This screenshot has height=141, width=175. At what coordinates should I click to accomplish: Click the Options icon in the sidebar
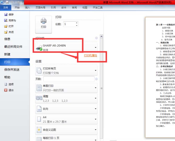pos(6,84)
